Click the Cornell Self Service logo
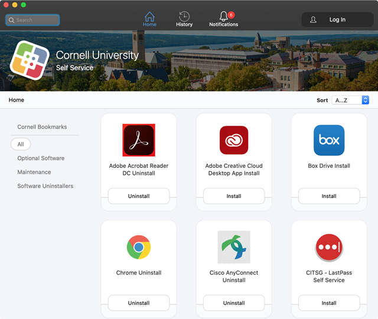Screen dimensions: 378x319 tap(30, 60)
